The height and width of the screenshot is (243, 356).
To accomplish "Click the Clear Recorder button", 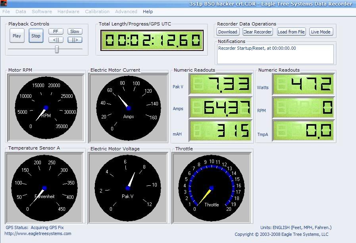I will click(x=258, y=32).
